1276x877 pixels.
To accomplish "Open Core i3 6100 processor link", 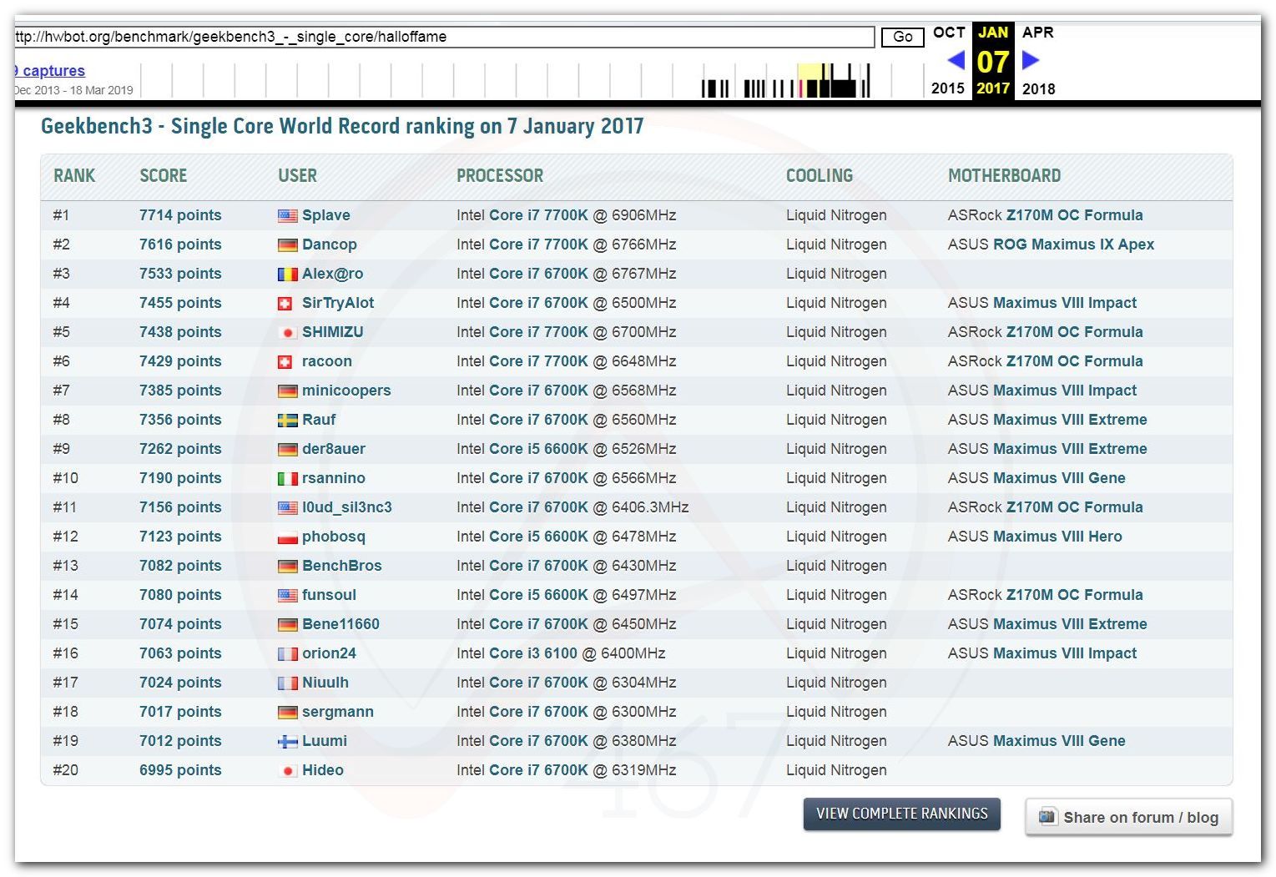I will tap(533, 653).
